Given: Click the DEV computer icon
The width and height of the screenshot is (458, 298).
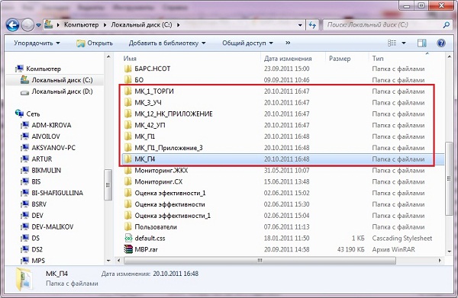Looking at the screenshot, I should [x=25, y=216].
